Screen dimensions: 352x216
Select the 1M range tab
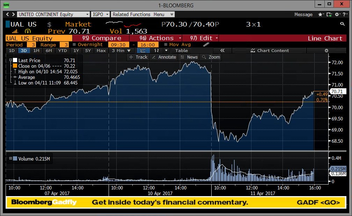[x=36, y=51]
